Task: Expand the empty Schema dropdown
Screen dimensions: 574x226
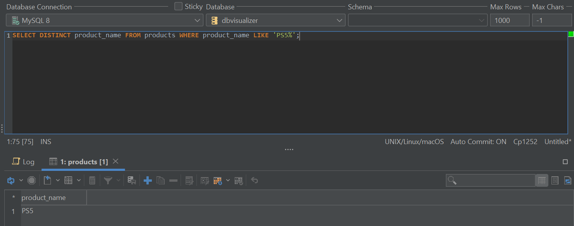Action: coord(417,20)
